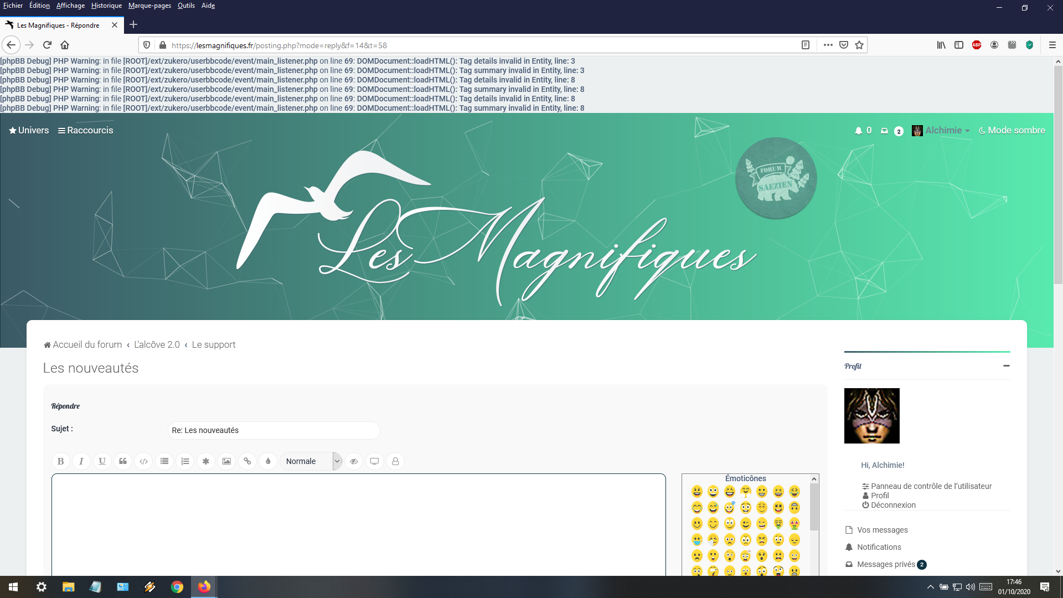Insert a numbered list
The image size is (1063, 598).
[185, 461]
